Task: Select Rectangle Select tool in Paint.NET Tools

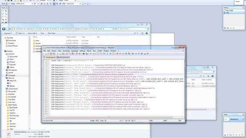Action: [x=3, y=11]
